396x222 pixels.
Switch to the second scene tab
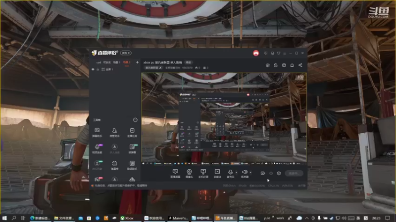(107, 62)
